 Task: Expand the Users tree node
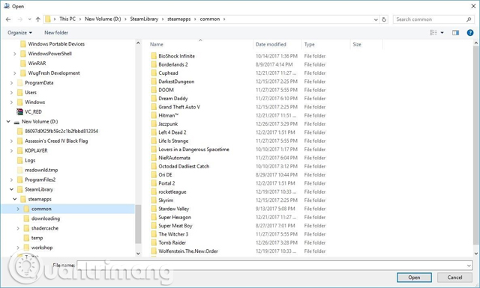click(x=11, y=93)
